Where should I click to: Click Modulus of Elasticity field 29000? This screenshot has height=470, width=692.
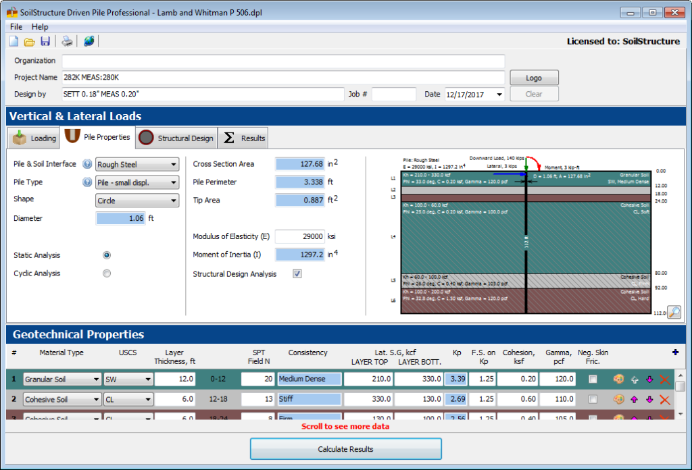point(299,236)
